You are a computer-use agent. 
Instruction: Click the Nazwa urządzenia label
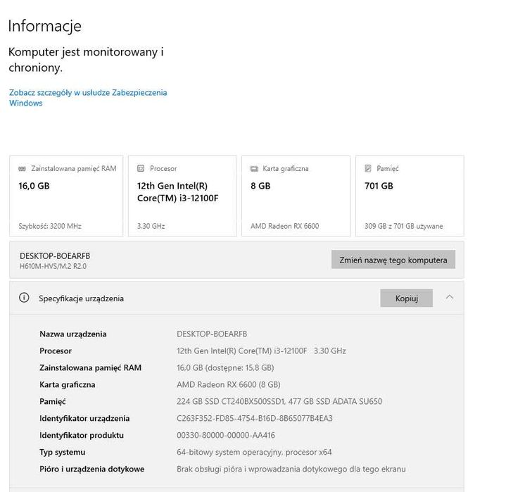73,334
